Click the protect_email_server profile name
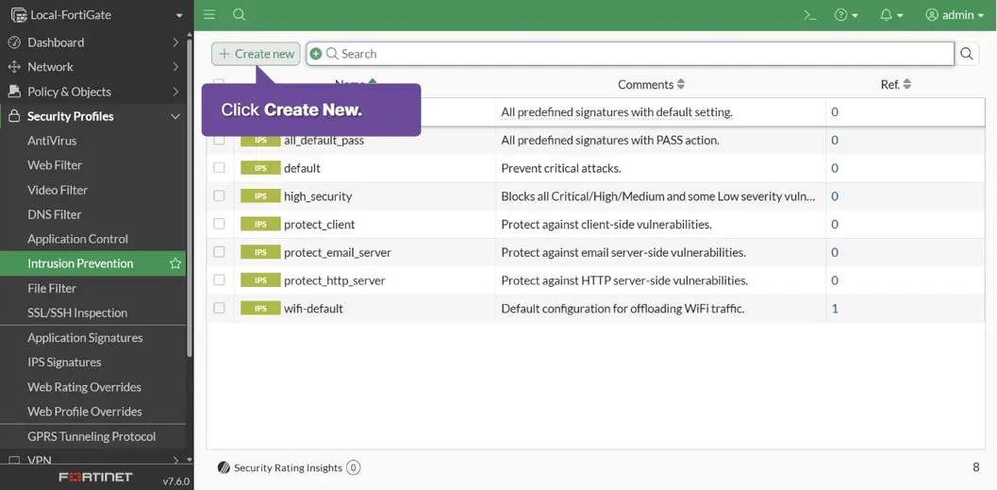The width and height of the screenshot is (997, 490). 338,253
